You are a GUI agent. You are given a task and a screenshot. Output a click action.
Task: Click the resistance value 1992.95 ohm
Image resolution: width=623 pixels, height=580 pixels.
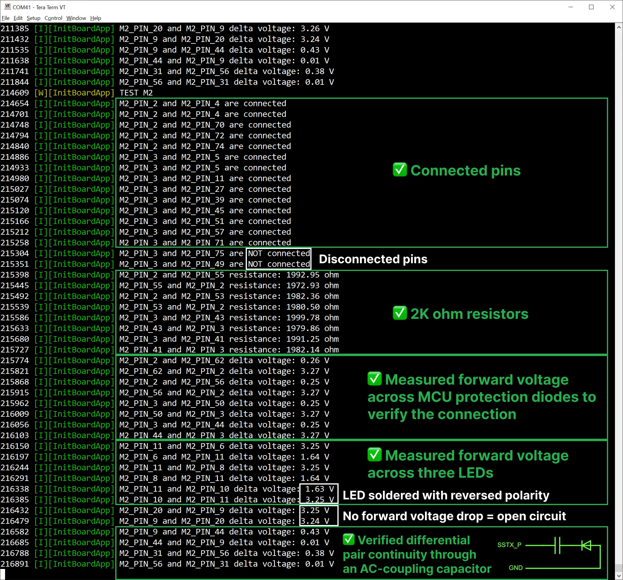pos(312,275)
